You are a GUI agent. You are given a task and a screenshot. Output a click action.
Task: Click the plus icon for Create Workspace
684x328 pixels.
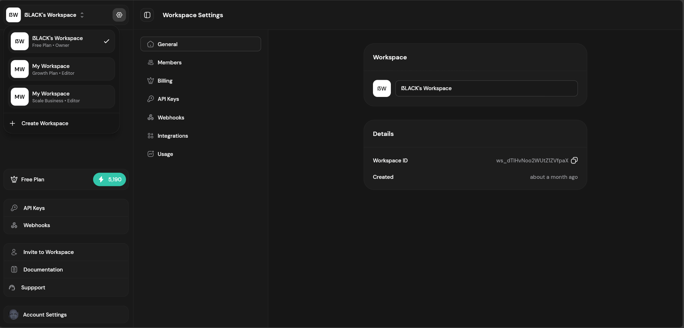click(x=13, y=123)
